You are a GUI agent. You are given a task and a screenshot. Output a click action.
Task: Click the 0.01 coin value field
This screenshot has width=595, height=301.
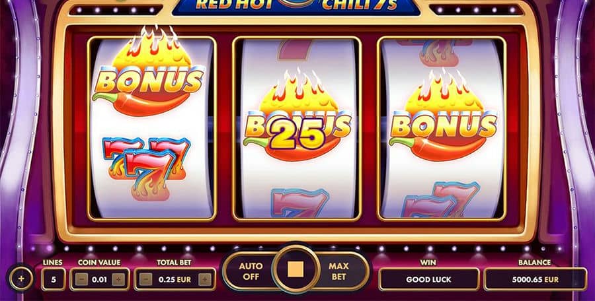click(100, 279)
